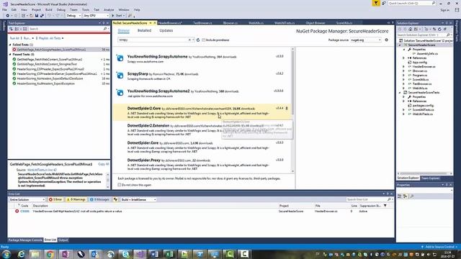The width and height of the screenshot is (461, 259).
Task: Click the CS0161 error code link
Action: pyautogui.click(x=24, y=211)
